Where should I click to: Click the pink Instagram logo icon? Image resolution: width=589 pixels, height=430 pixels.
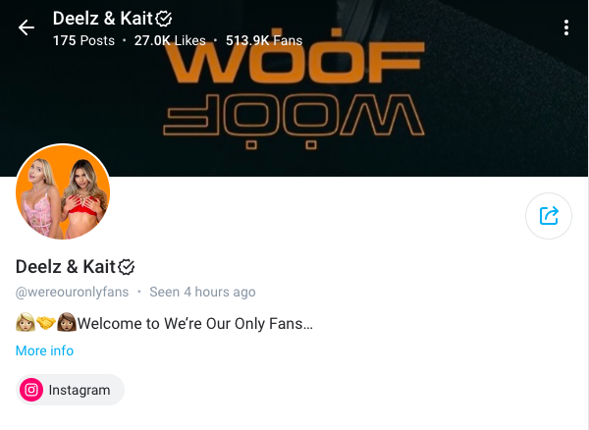31,390
